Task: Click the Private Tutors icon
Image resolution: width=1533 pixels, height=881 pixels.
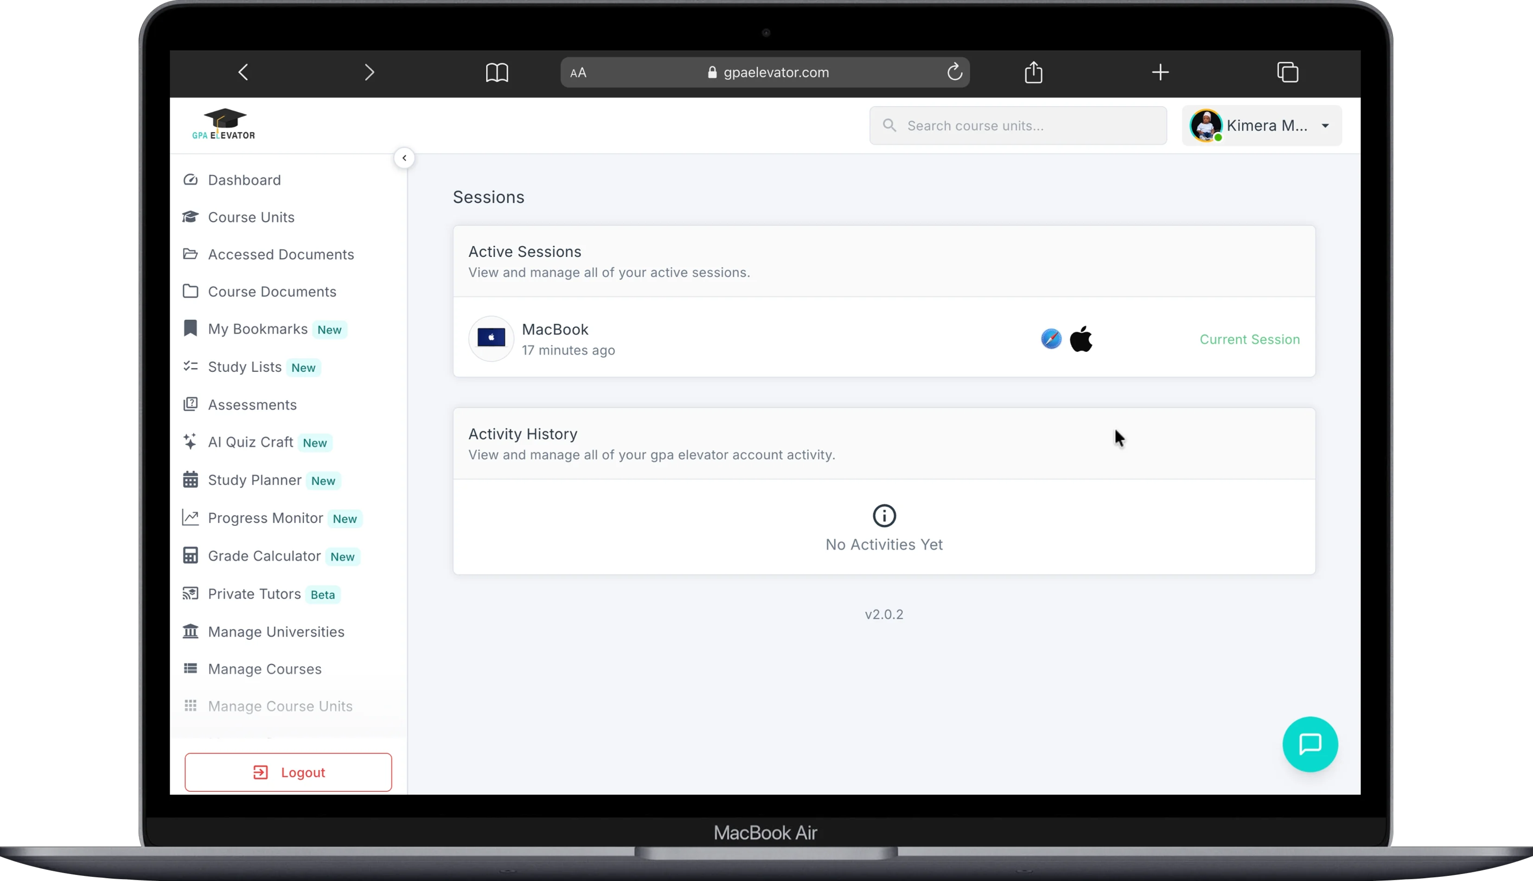Action: pyautogui.click(x=191, y=593)
